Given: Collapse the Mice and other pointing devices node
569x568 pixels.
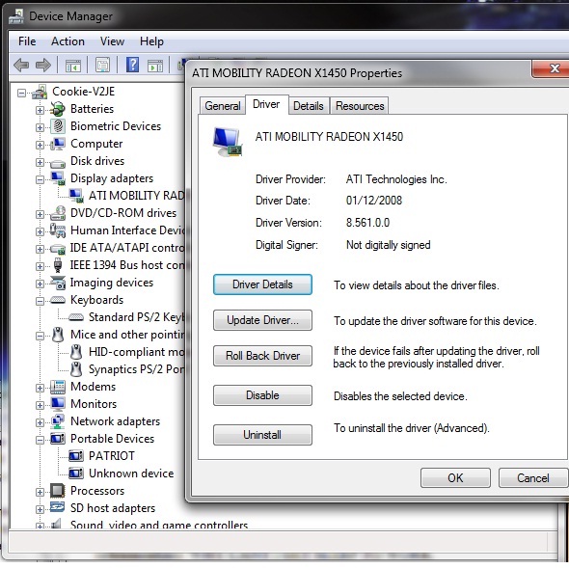Looking at the screenshot, I should pos(40,336).
